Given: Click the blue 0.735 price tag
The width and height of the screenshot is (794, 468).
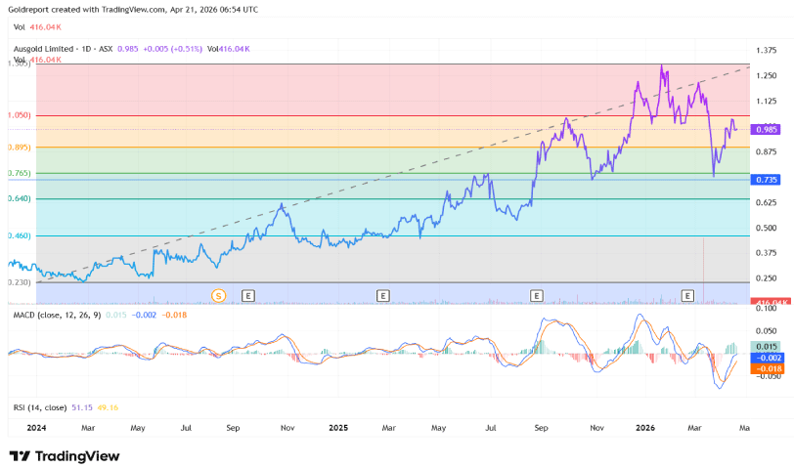Looking at the screenshot, I should [767, 180].
